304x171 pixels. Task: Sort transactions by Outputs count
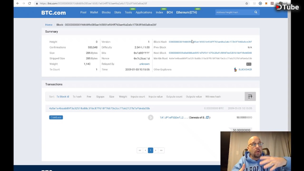[x=174, y=96]
